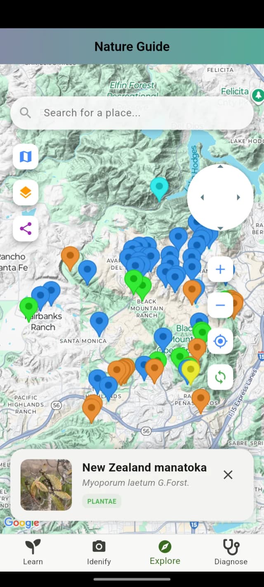Tap the Google logo on map
Image resolution: width=264 pixels, height=587 pixels.
tap(22, 523)
